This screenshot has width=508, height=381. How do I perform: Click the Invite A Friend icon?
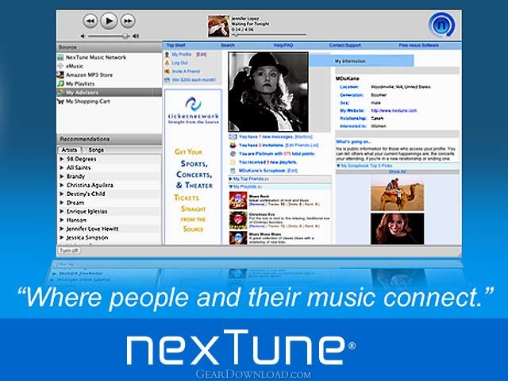tap(167, 71)
